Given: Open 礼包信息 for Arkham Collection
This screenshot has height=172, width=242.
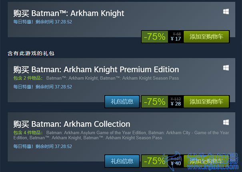Looking at the screenshot, I should 122,161.
